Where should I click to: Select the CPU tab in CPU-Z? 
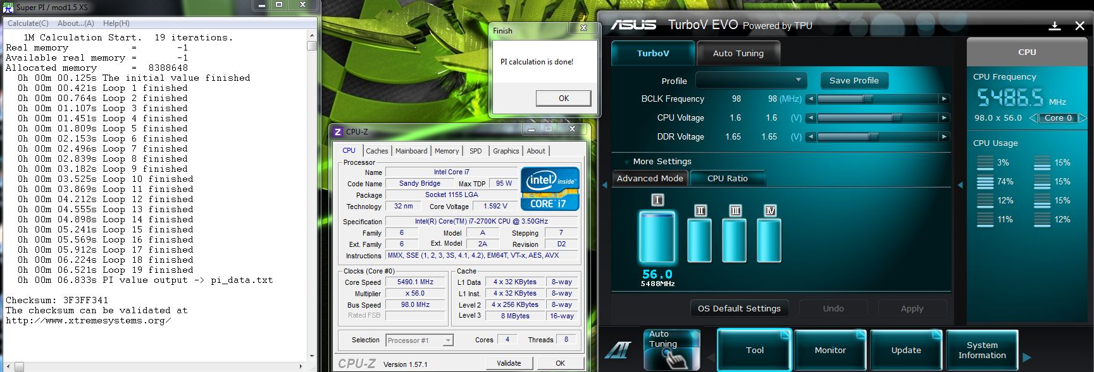pos(349,150)
